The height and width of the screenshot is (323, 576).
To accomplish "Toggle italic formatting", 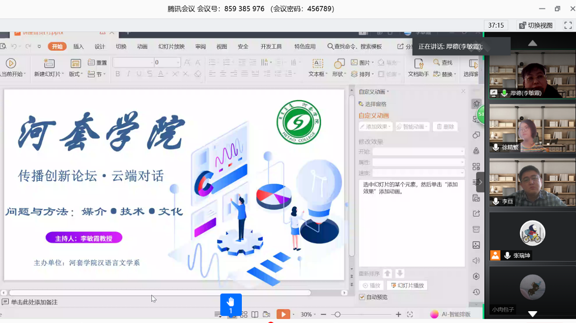I will click(x=128, y=74).
